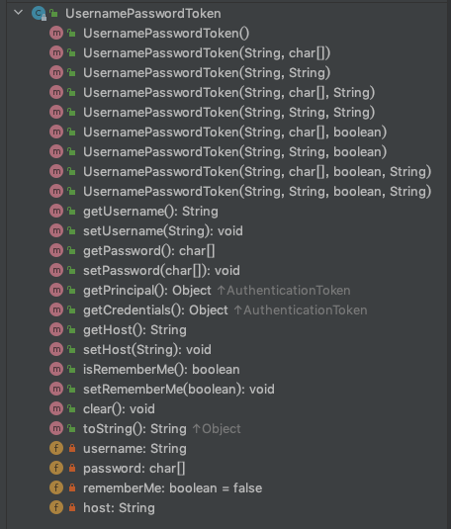451x529 pixels.
Task: Select the rememberMe: boolean = false field
Action: [x=172, y=487]
